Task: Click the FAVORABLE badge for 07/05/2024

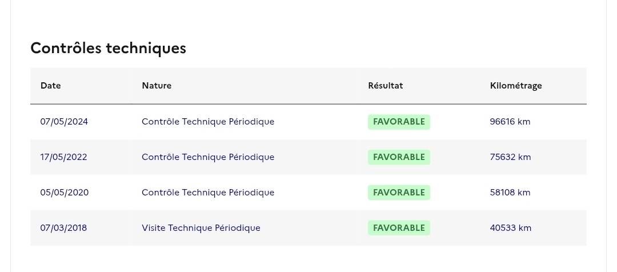Action: [399, 122]
